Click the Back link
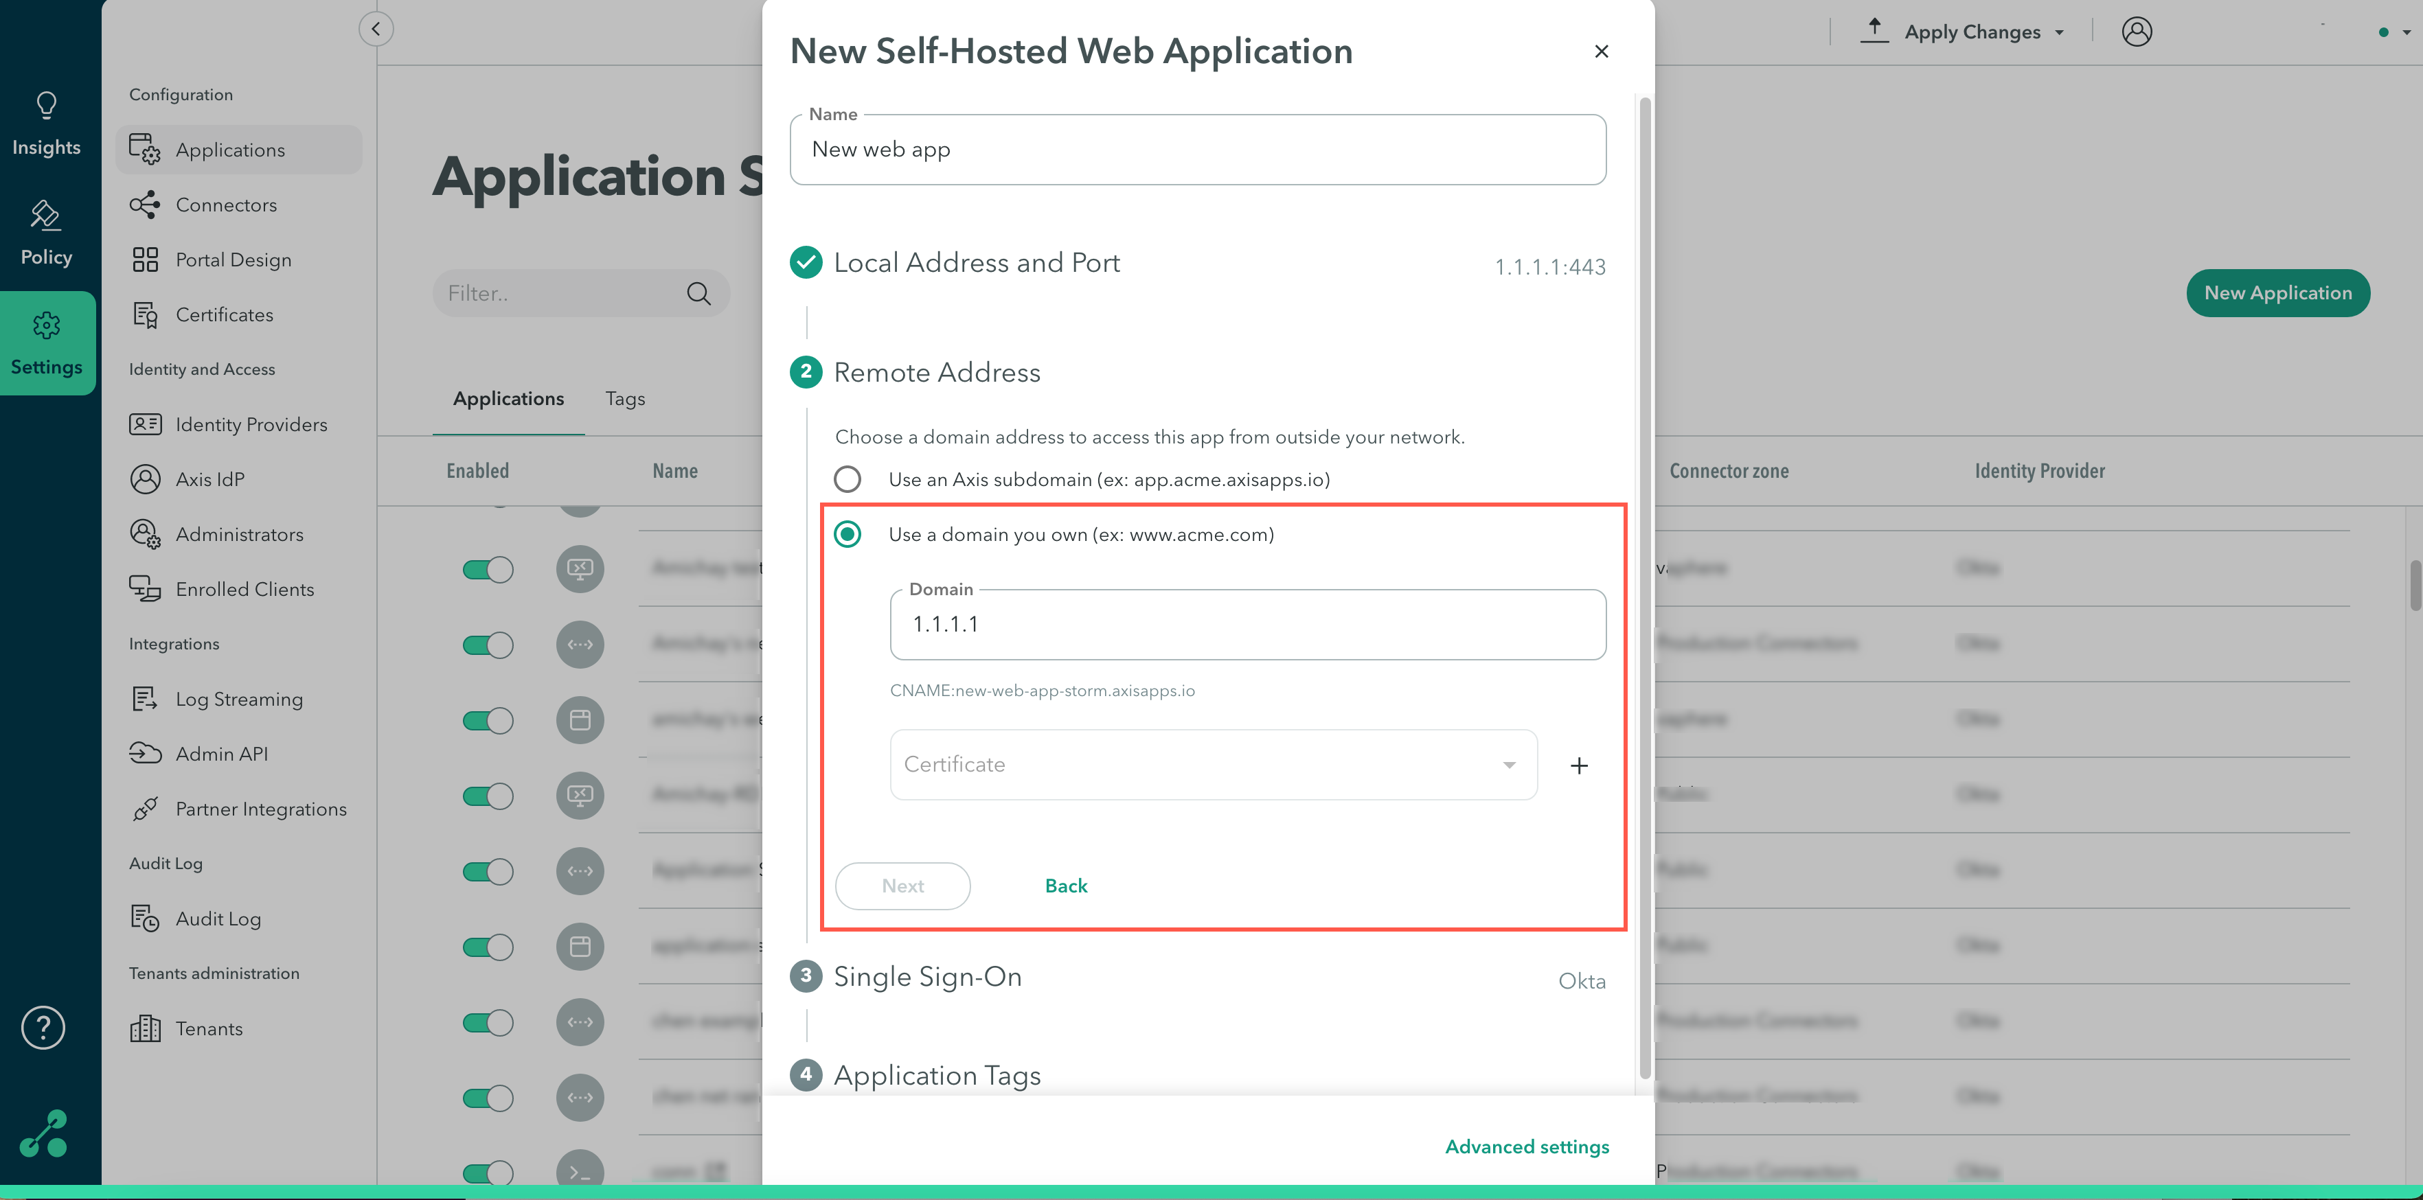This screenshot has width=2423, height=1200. pyautogui.click(x=1066, y=886)
